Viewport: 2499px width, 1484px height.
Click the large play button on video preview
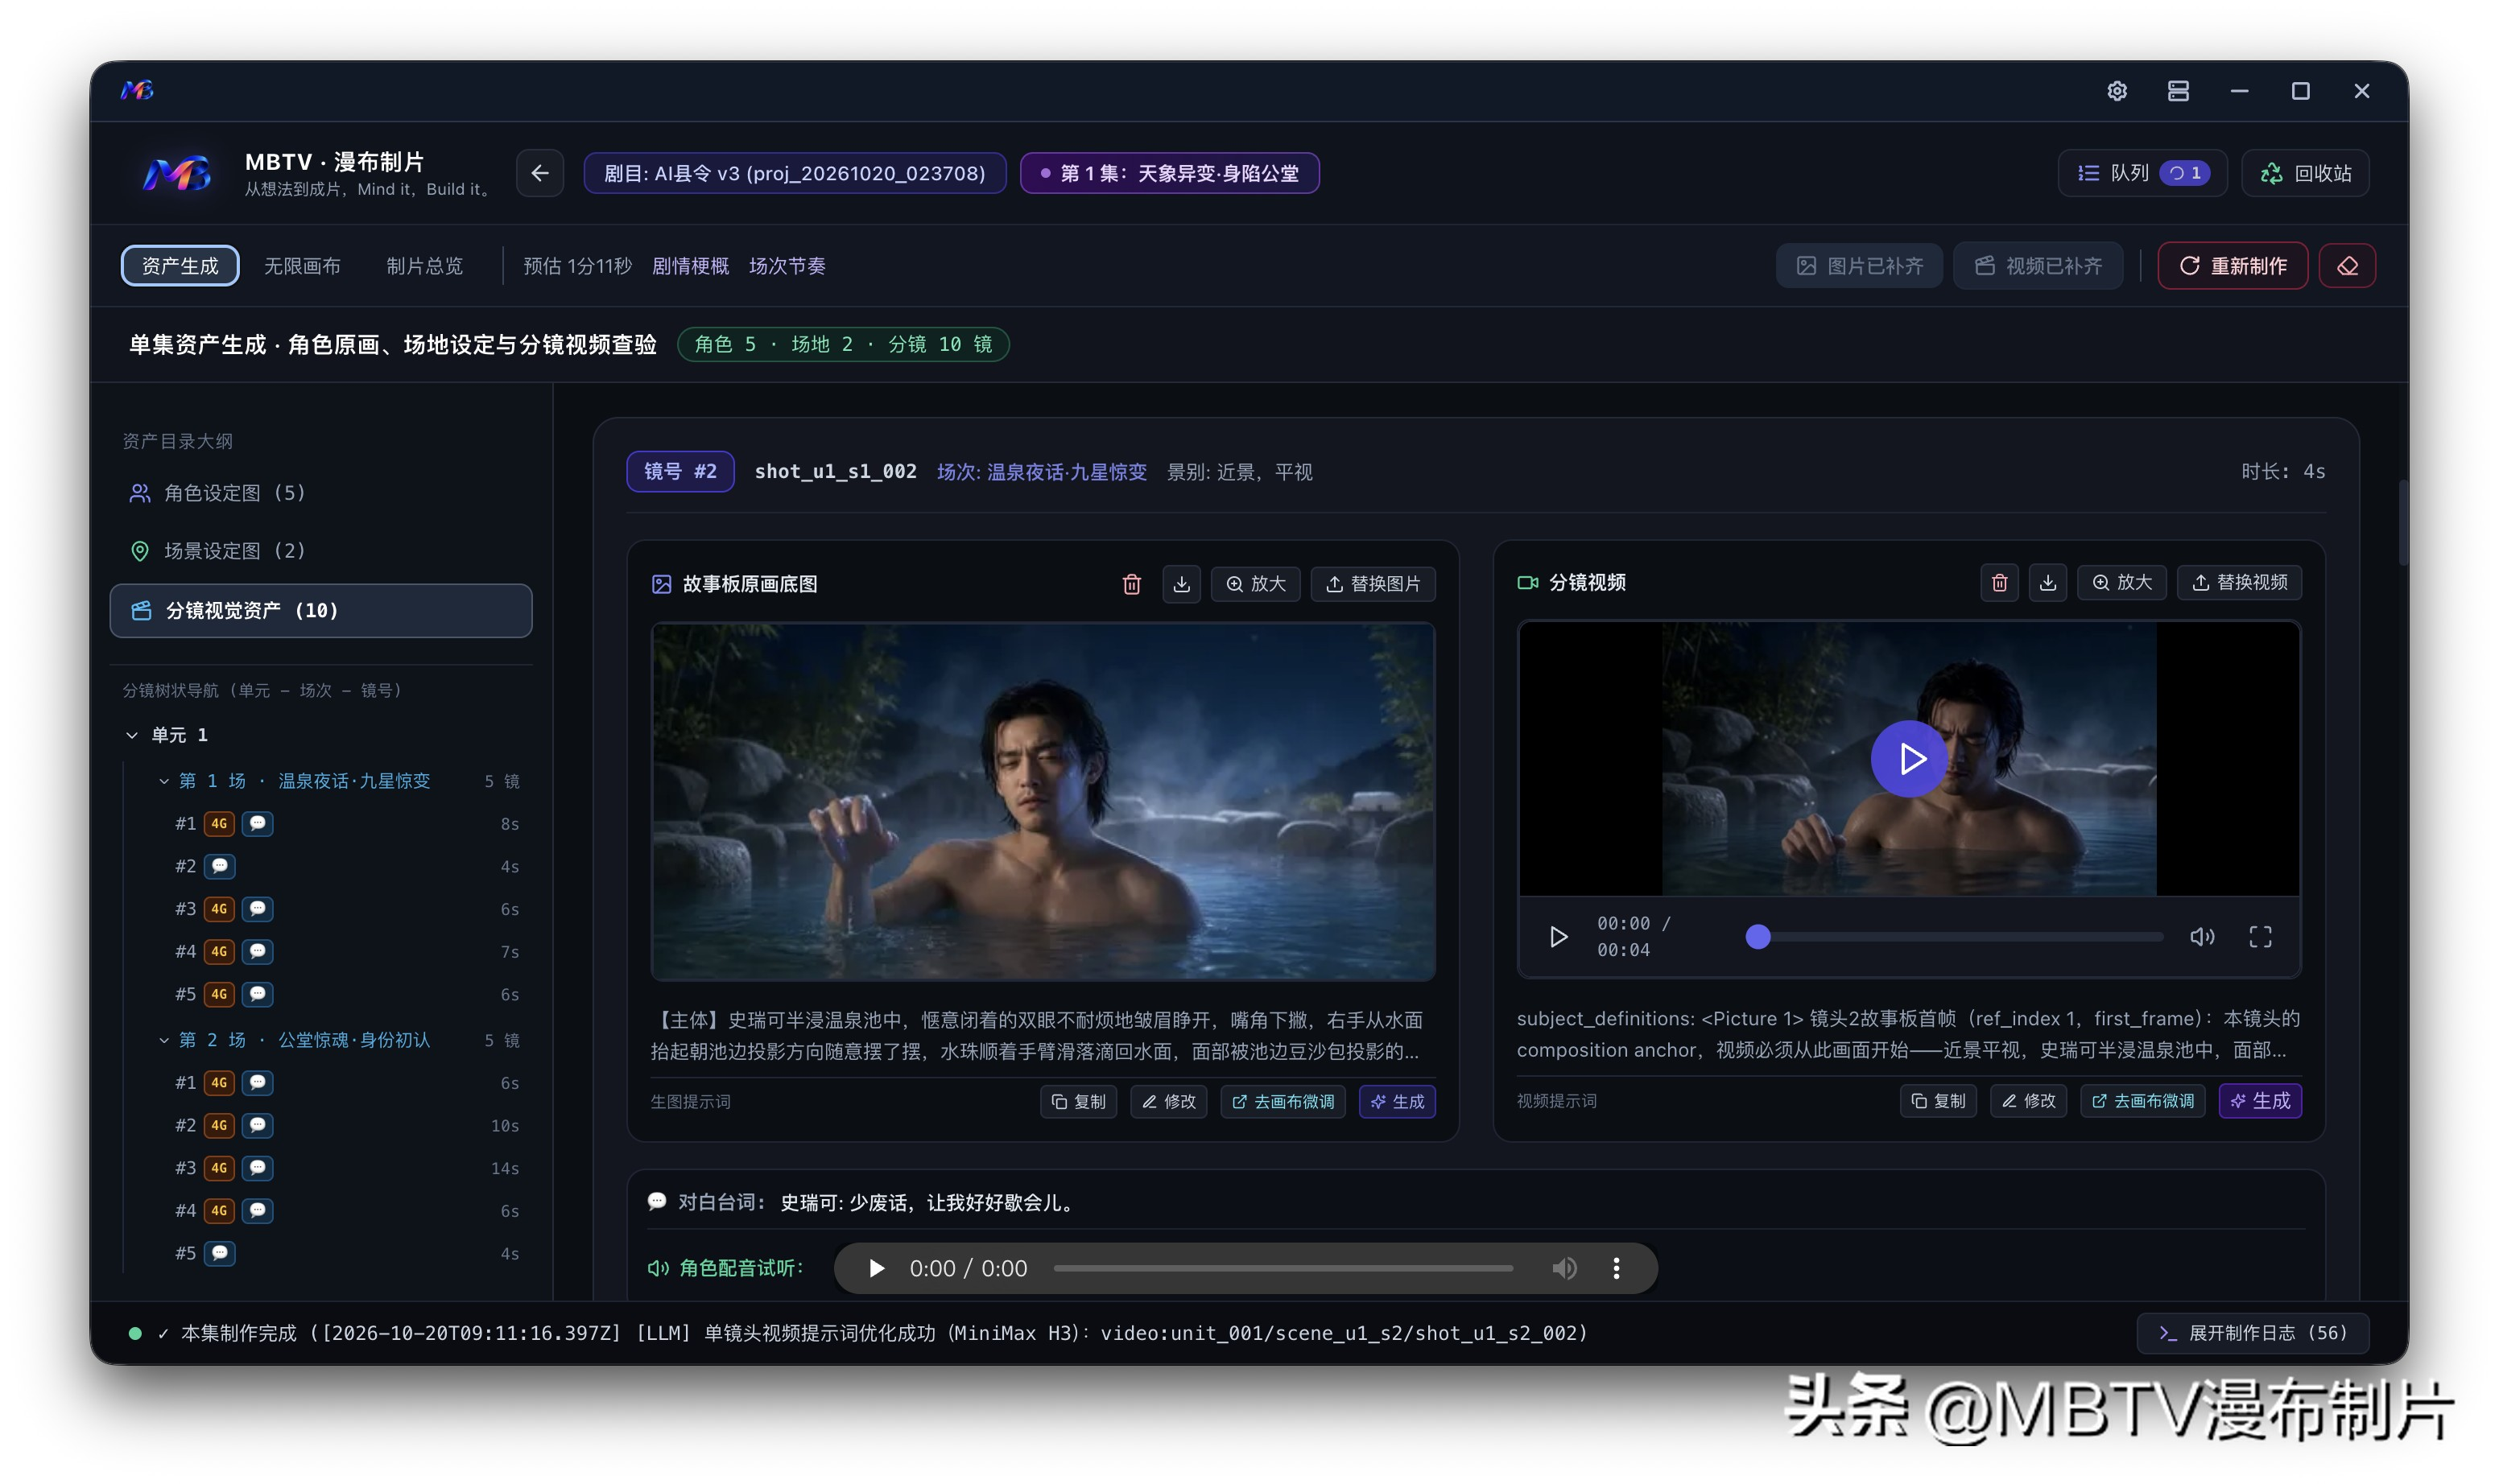(x=1910, y=759)
